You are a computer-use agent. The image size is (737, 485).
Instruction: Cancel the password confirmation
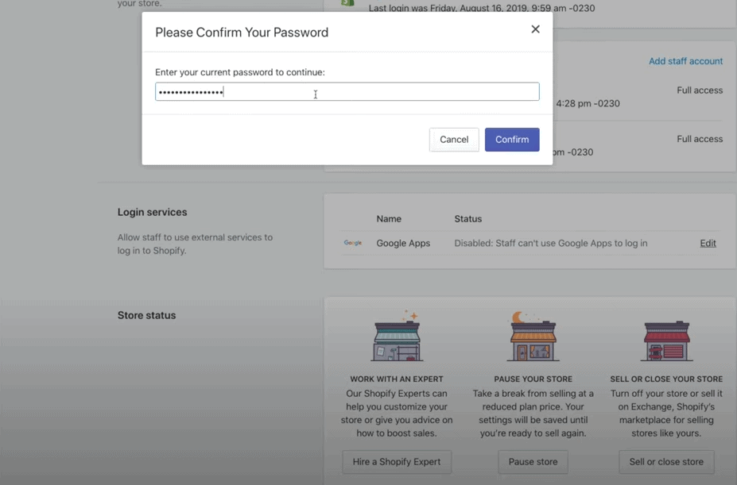[454, 140]
